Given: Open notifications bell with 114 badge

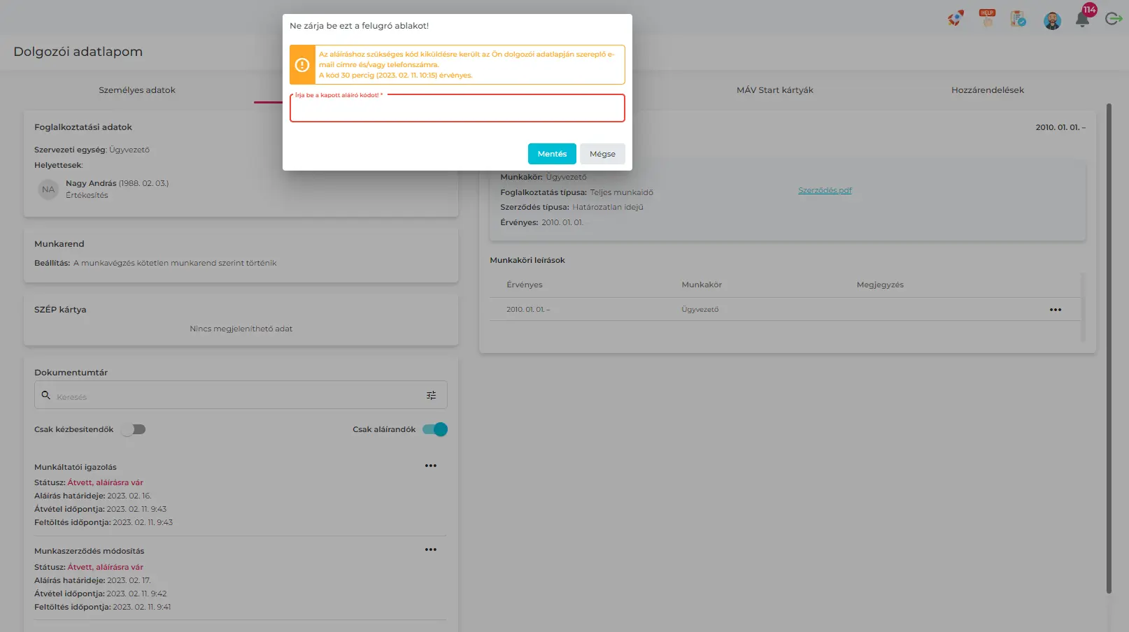Looking at the screenshot, I should [1083, 18].
